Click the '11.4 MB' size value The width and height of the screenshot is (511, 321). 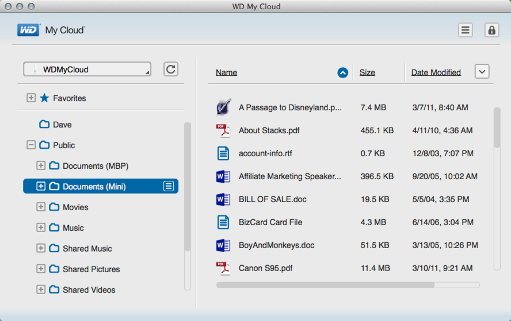coord(375,268)
